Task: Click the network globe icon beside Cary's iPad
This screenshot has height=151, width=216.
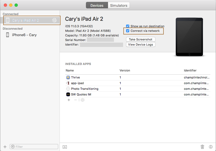Action: [54, 20]
